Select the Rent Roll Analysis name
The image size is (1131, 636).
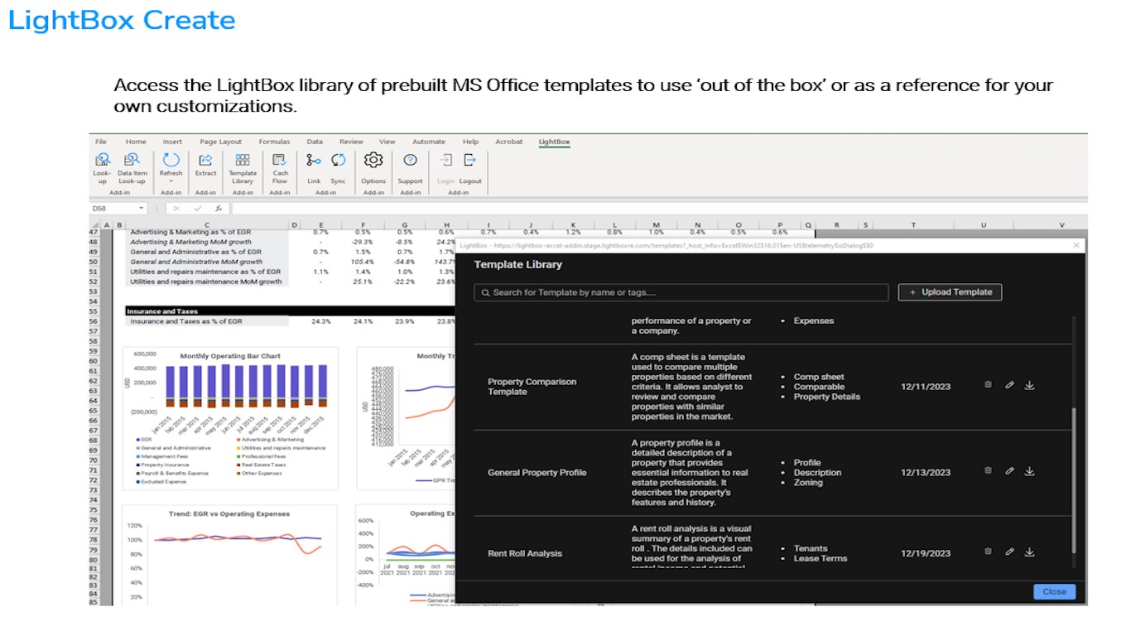pos(525,553)
